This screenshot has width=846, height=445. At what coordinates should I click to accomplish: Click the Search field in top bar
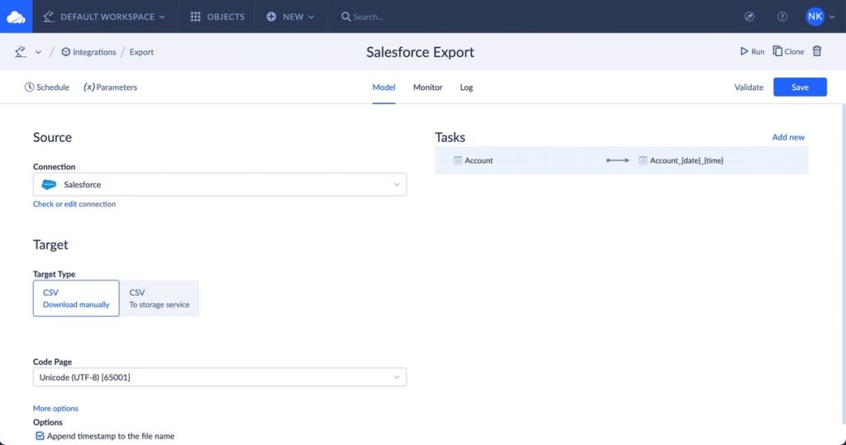368,17
